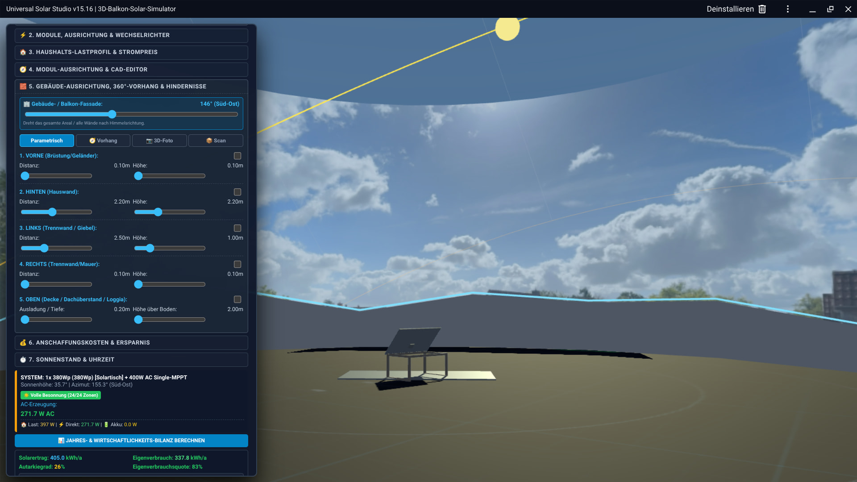Click the money bag icon of section 6
The image size is (857, 482).
tap(23, 343)
